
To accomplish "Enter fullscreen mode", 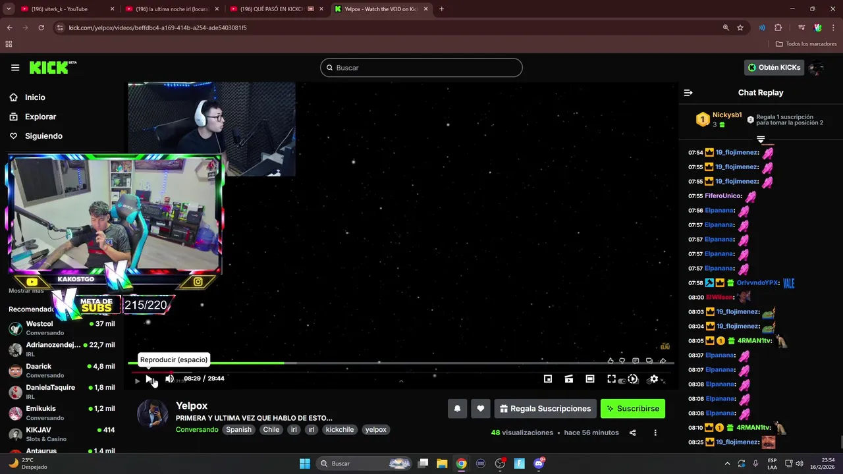I will (x=611, y=379).
